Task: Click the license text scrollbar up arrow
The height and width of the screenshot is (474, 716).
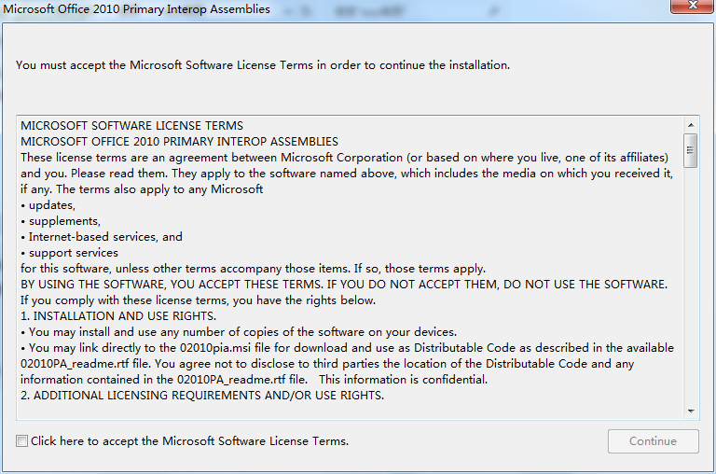Action: point(691,125)
